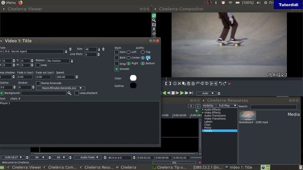Image resolution: width=303 pixels, height=170 pixels.
Task: Play forward with green right arrow
Action: click(x=182, y=93)
